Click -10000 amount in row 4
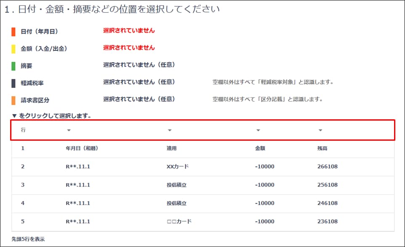Viewport: 405px width, 247px height. click(265, 203)
